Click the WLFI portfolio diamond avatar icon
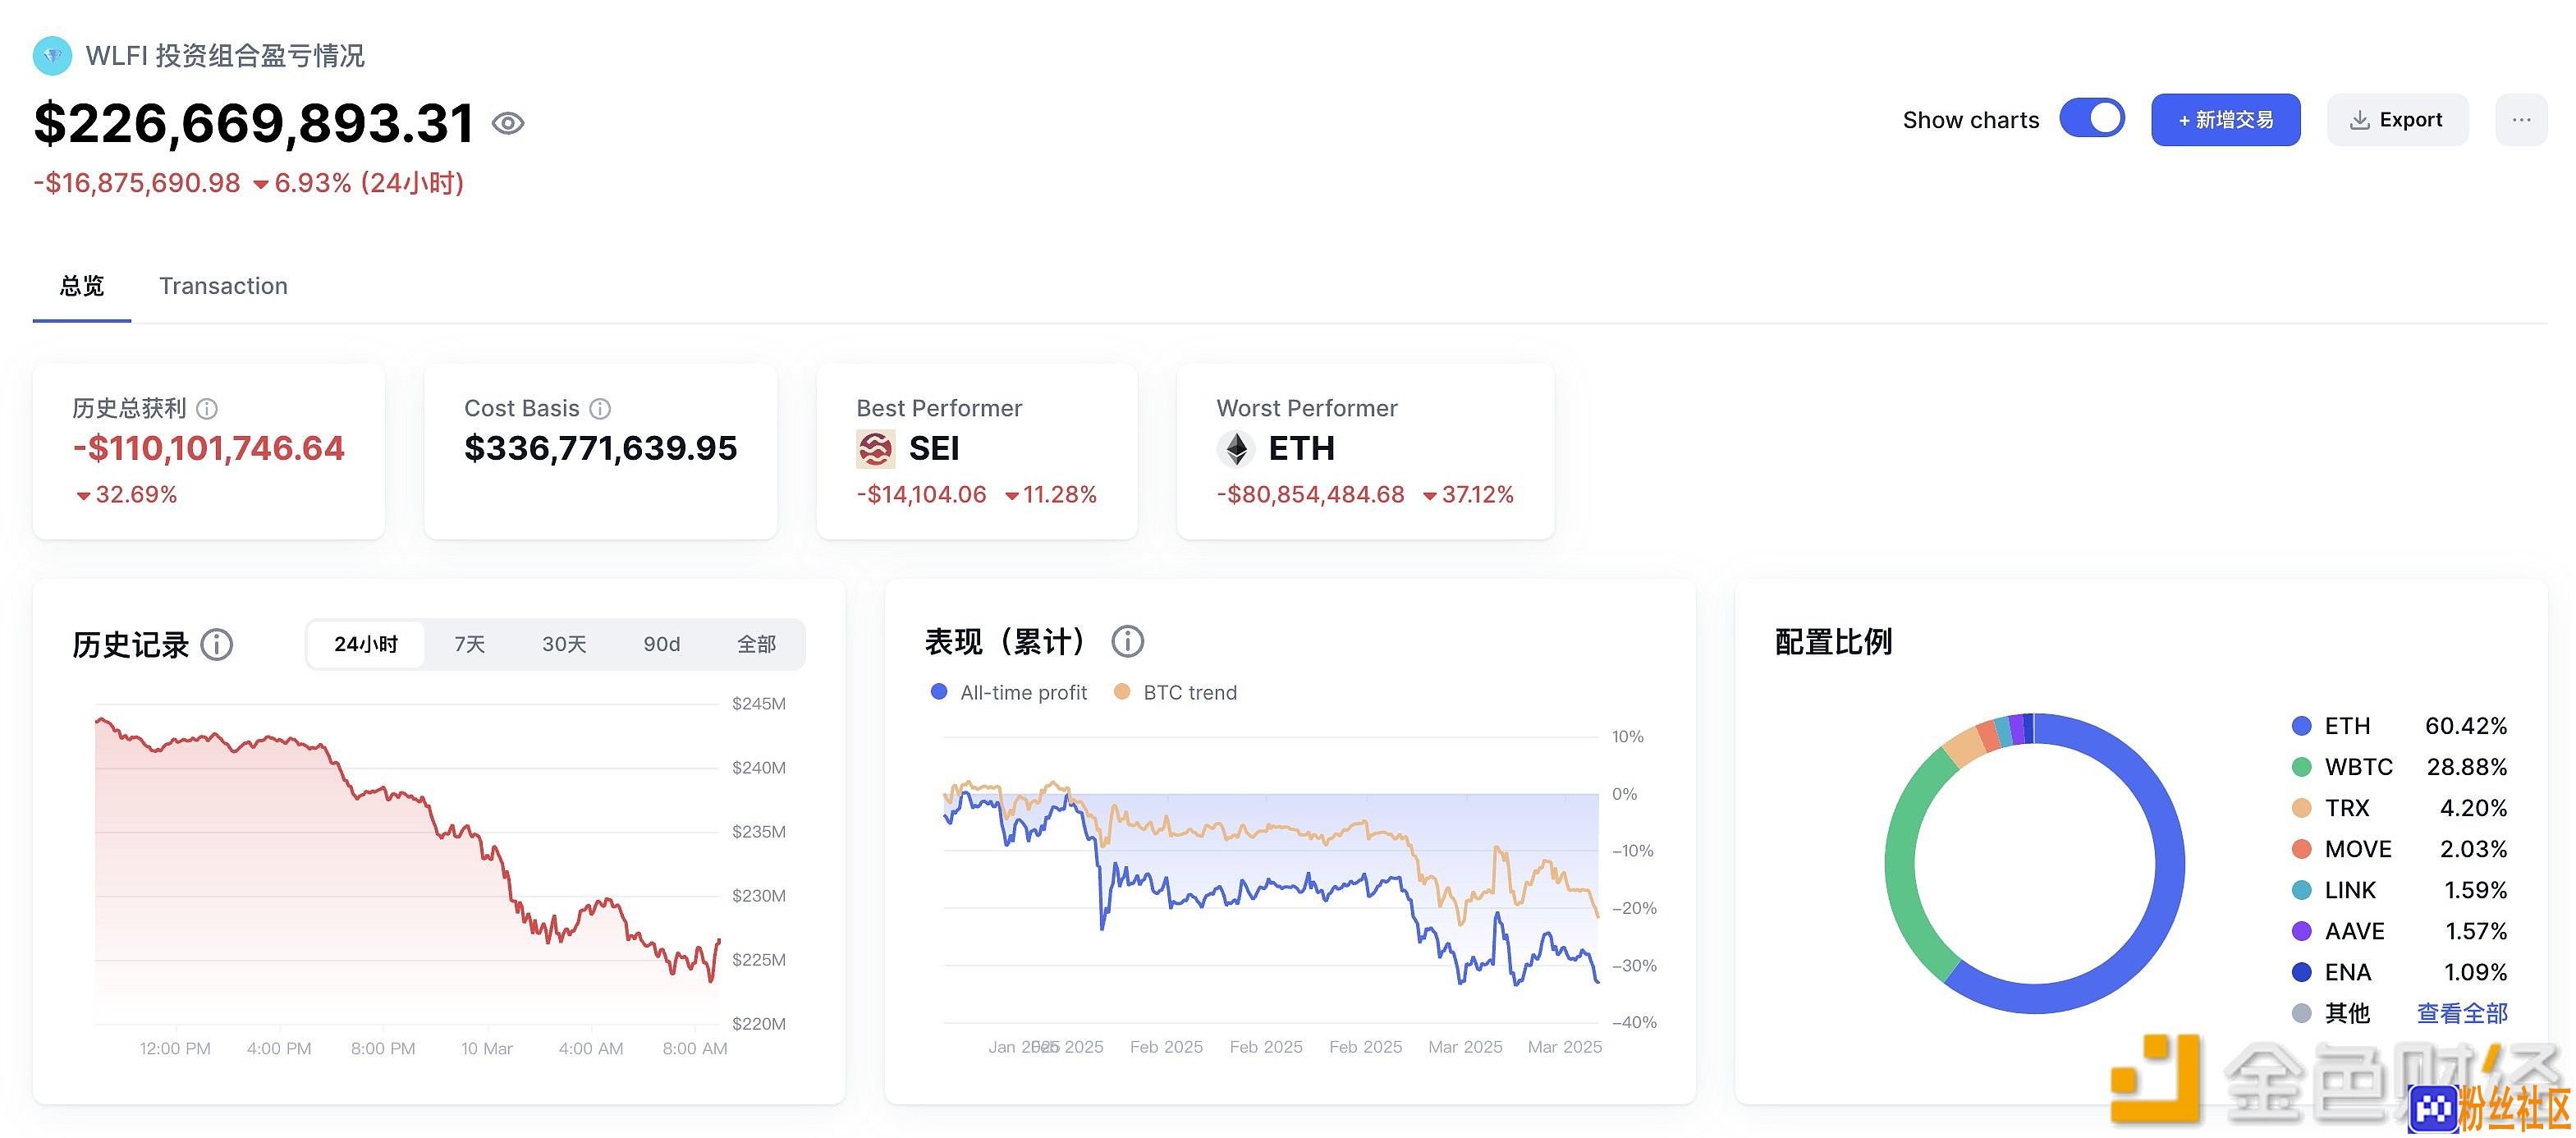 click(x=52, y=56)
